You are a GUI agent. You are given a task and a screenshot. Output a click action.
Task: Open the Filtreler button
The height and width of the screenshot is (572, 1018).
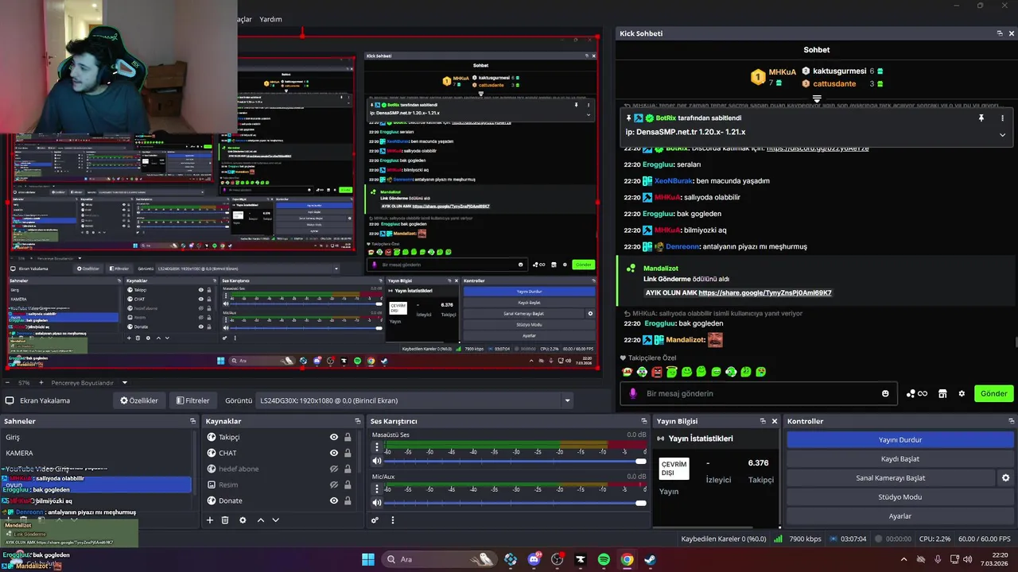coord(193,400)
